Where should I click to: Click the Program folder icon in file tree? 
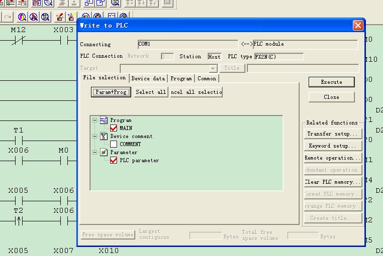click(x=104, y=120)
